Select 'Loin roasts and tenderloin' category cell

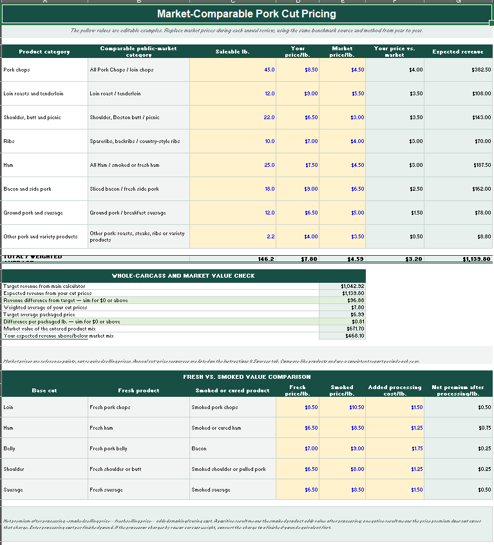coord(45,93)
